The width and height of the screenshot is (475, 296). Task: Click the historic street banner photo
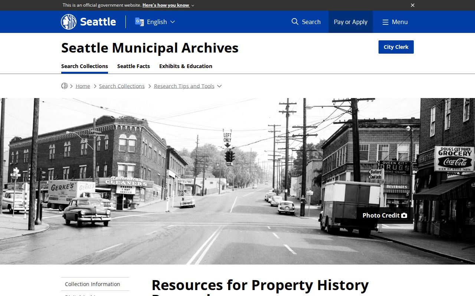237,181
